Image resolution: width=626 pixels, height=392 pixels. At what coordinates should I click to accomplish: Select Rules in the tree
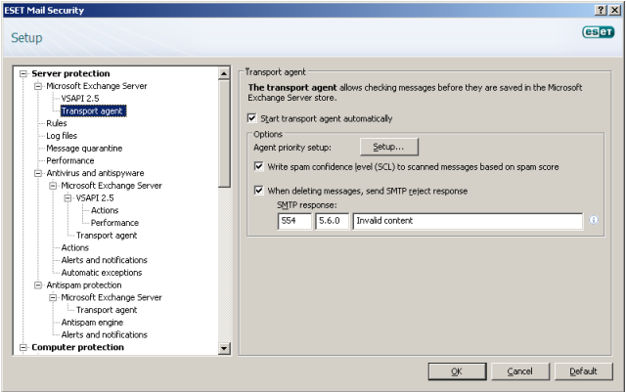tap(57, 123)
